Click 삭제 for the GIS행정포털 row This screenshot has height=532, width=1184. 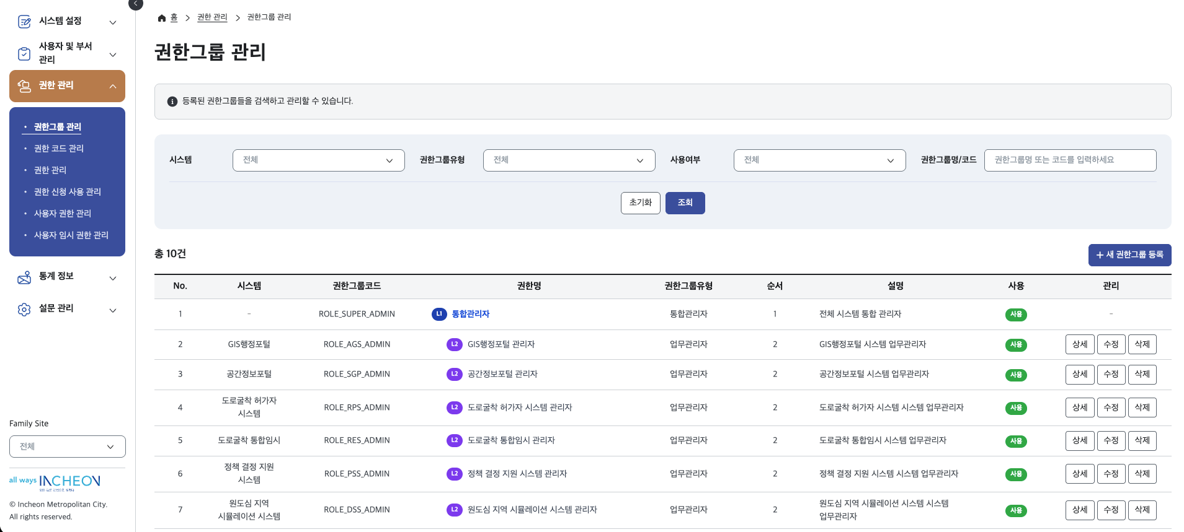click(1142, 344)
